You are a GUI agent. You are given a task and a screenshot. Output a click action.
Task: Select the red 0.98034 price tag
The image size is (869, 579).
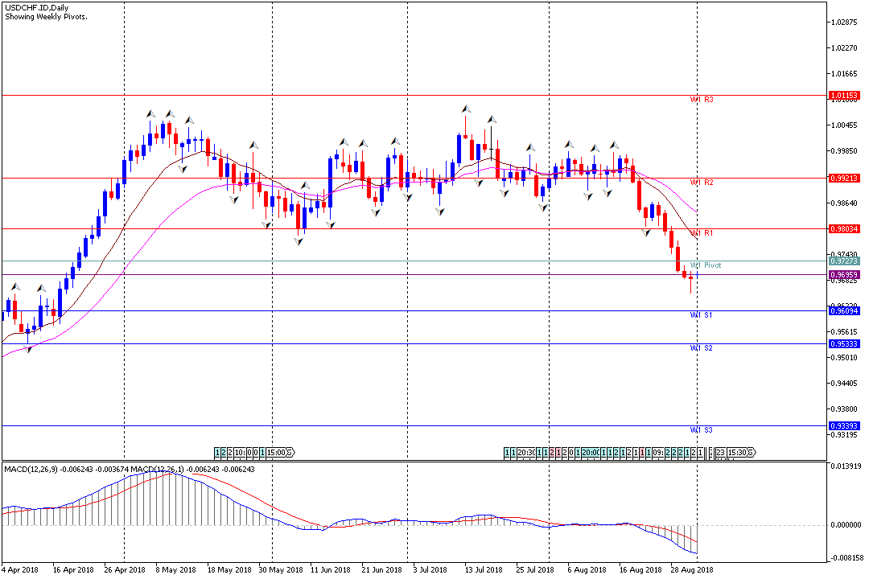click(x=844, y=229)
